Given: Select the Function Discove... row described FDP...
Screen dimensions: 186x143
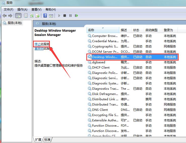Looking at the screenshot, I should click(132, 125).
